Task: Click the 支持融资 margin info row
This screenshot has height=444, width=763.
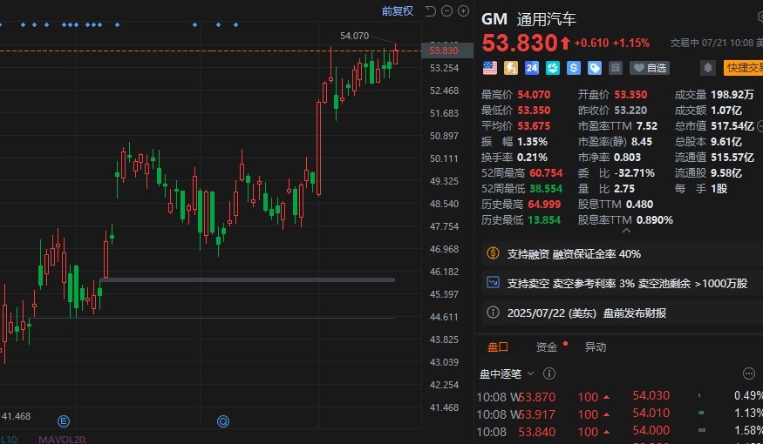Action: 623,253
